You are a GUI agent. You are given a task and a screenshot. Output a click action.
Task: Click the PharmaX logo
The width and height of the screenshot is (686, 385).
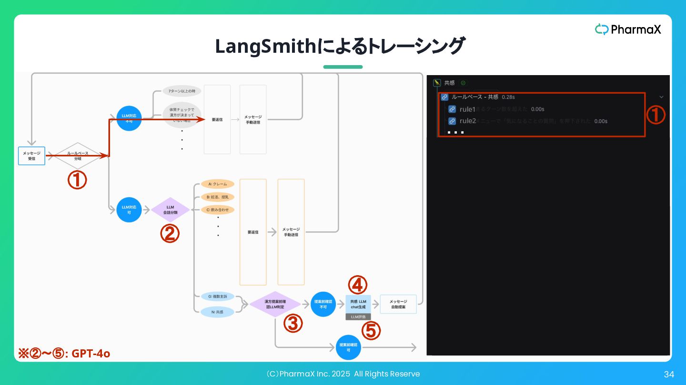[628, 29]
